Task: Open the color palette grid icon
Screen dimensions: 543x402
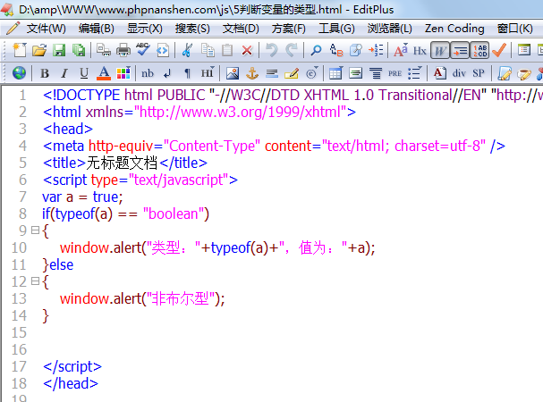Action: [123, 73]
